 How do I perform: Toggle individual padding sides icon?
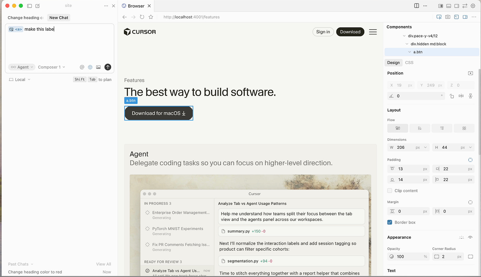[470, 160]
